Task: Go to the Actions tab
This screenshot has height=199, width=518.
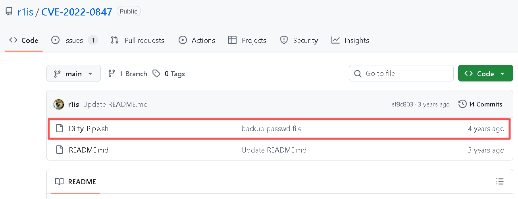Action: point(197,40)
